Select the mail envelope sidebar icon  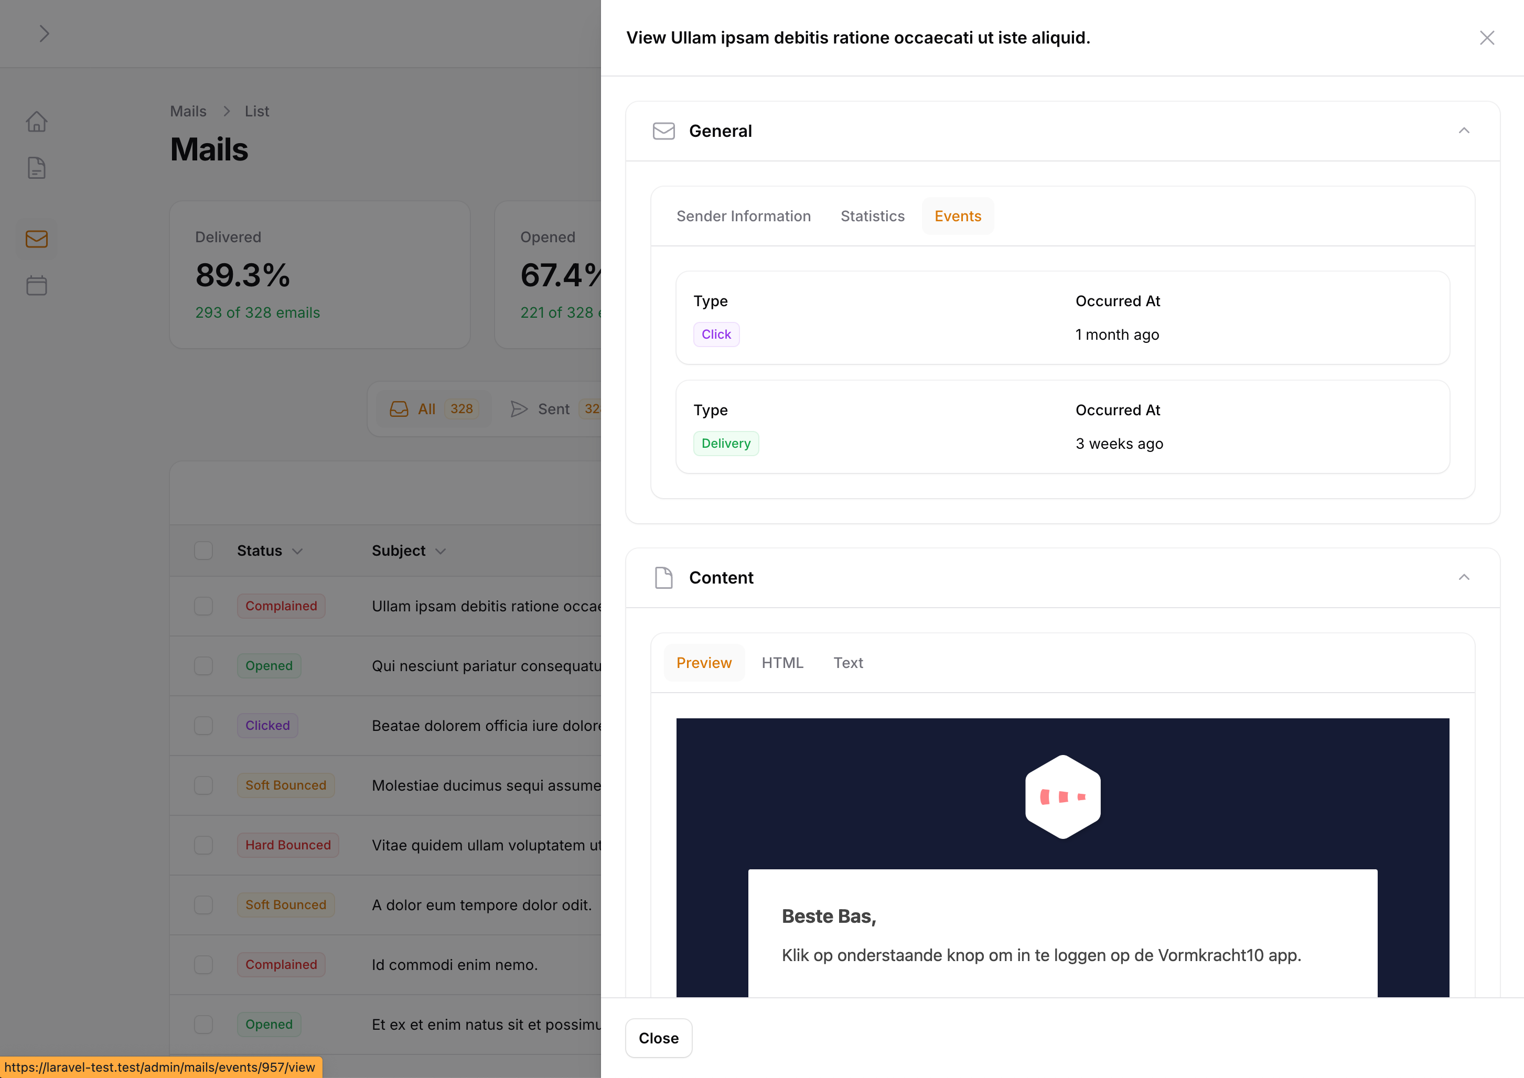click(37, 239)
